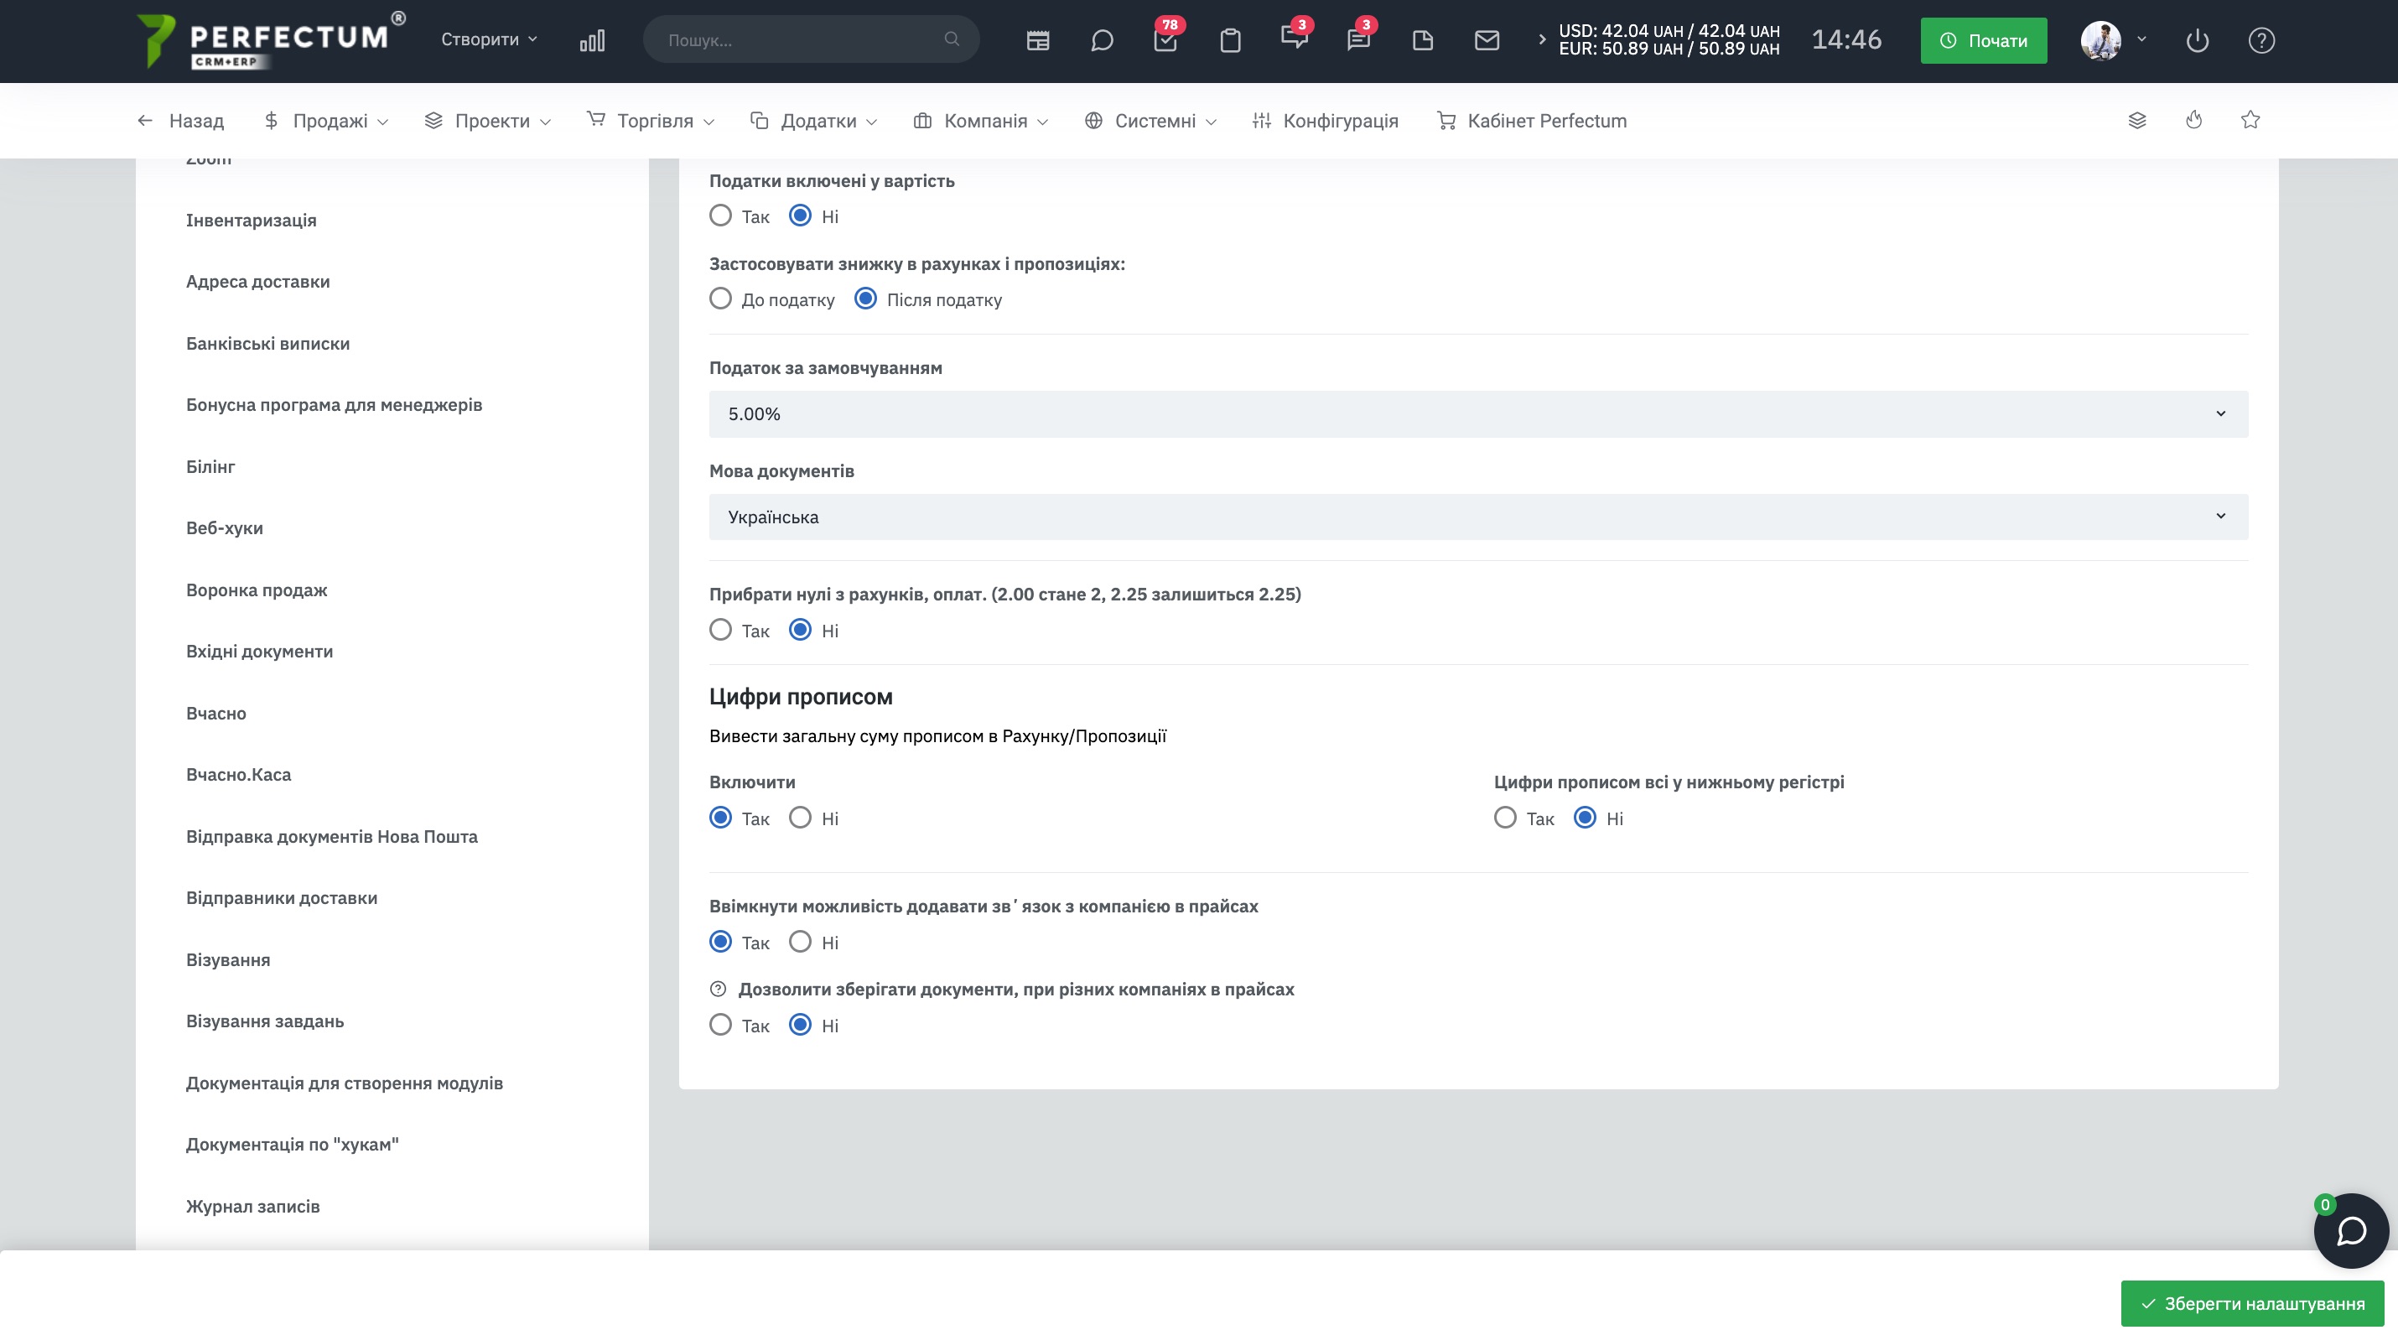The image size is (2398, 1330).
Task: Open the help question mark icon
Action: (2261, 40)
